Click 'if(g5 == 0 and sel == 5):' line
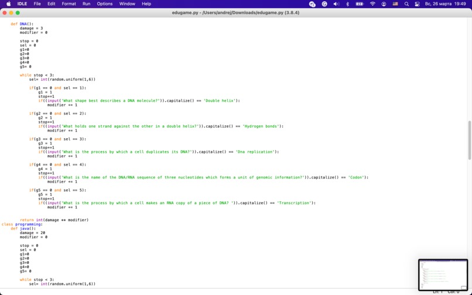This screenshot has height=295, width=472. (57, 190)
